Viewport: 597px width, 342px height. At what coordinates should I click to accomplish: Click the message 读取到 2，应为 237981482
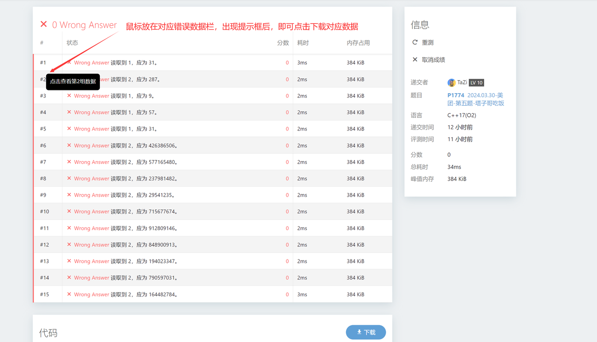[x=144, y=178]
